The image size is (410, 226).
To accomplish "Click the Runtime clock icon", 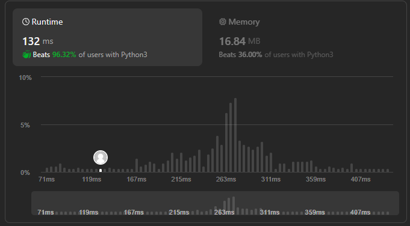I will click(x=26, y=22).
